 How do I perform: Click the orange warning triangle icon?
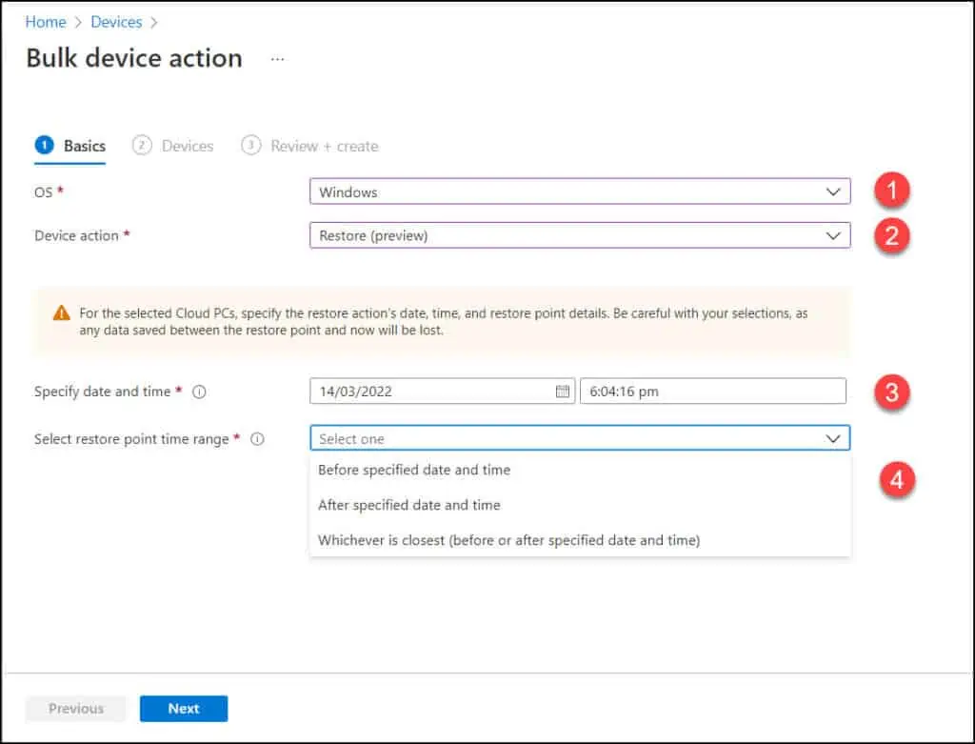point(62,312)
